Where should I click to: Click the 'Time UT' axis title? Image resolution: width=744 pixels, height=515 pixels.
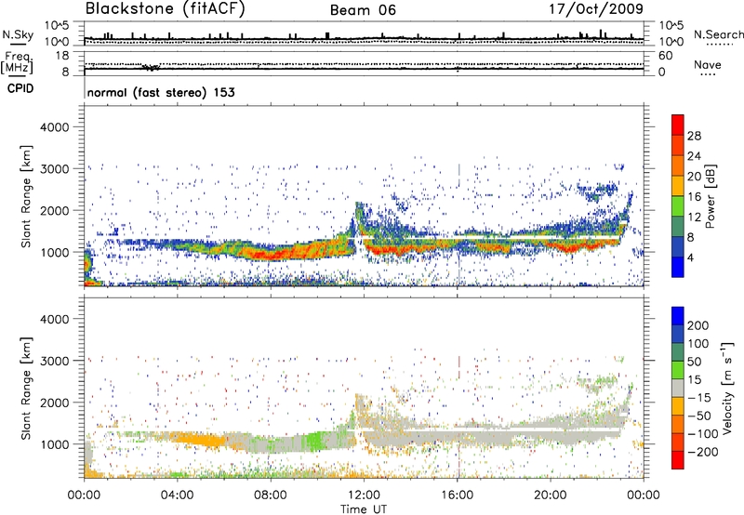tap(364, 509)
